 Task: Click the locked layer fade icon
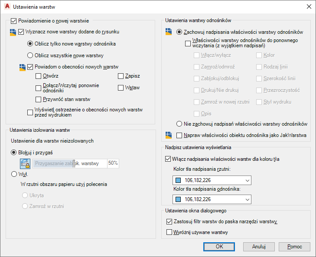(25, 163)
